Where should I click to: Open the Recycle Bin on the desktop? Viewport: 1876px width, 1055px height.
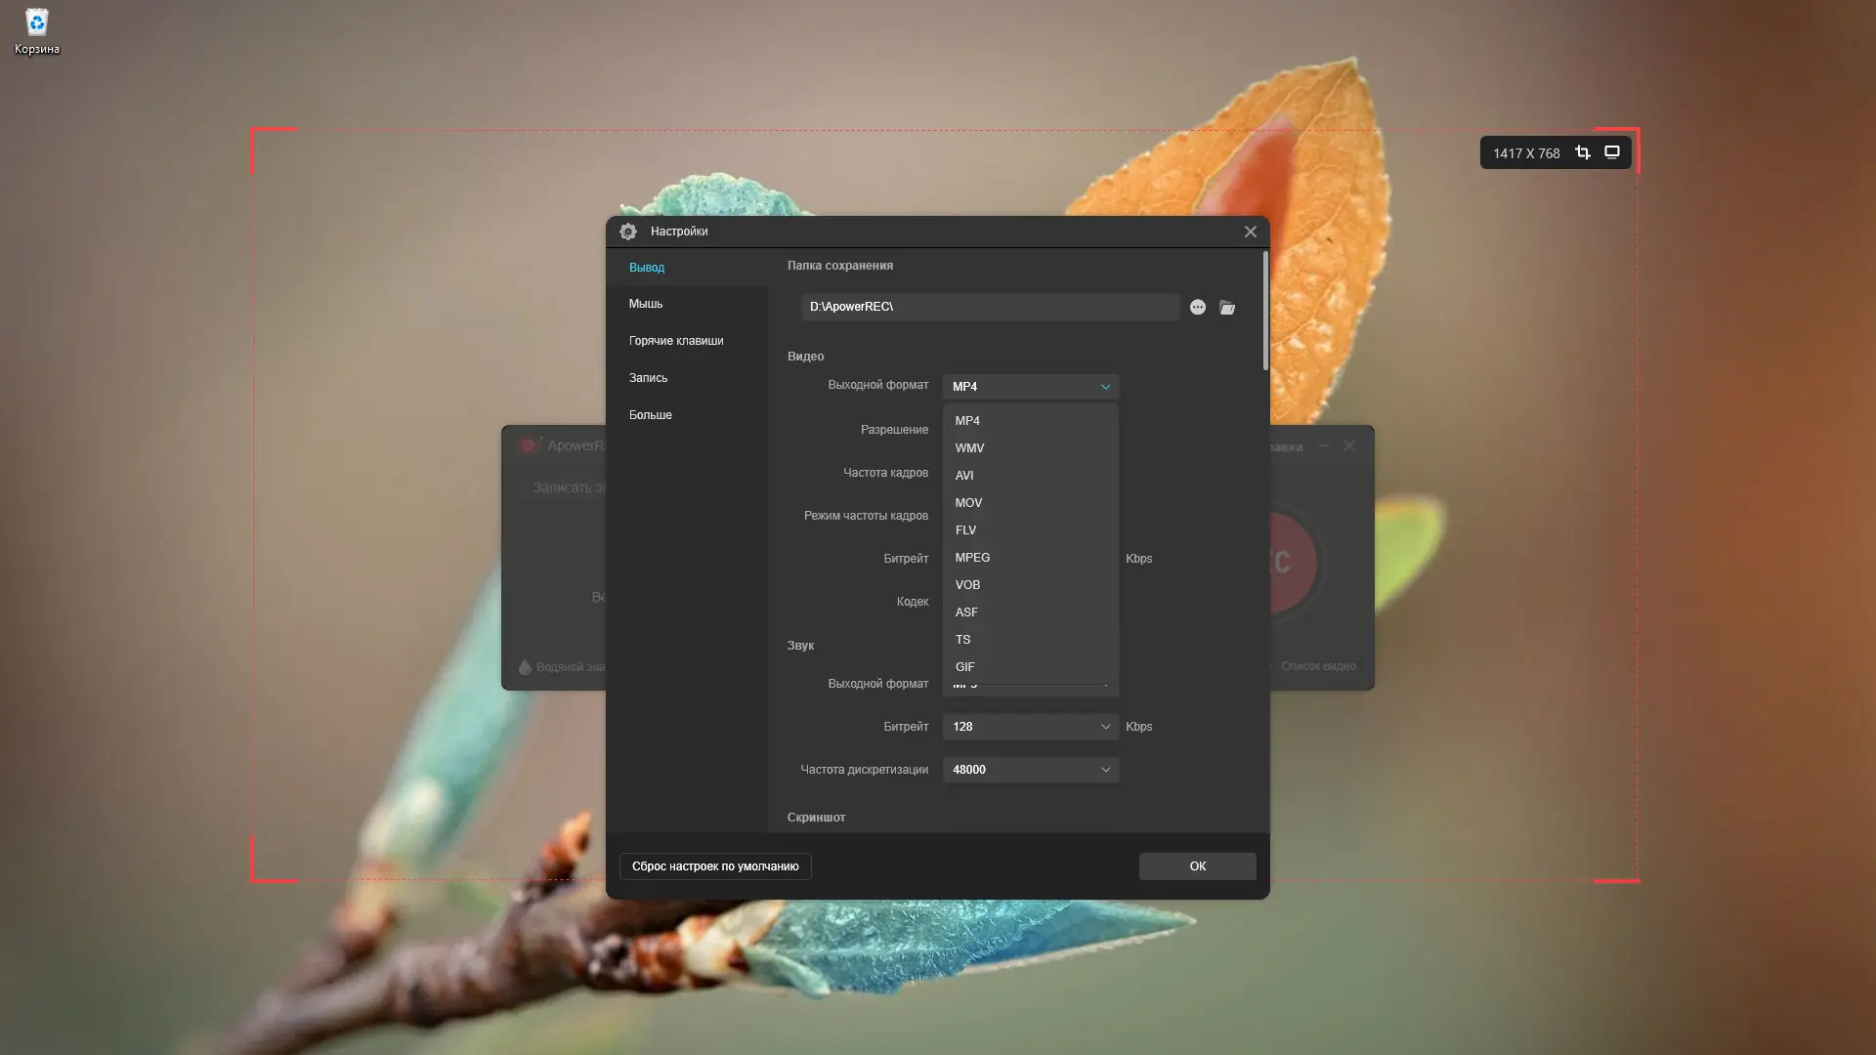coord(36,31)
